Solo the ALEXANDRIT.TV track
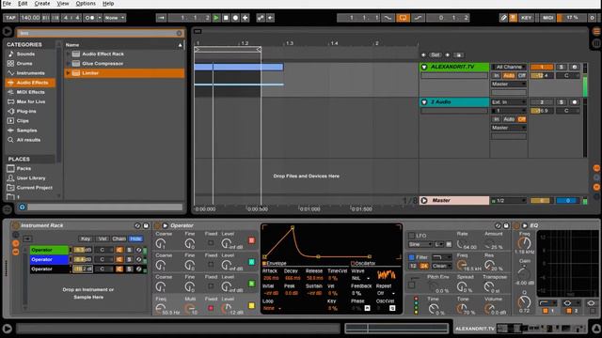 coord(561,67)
